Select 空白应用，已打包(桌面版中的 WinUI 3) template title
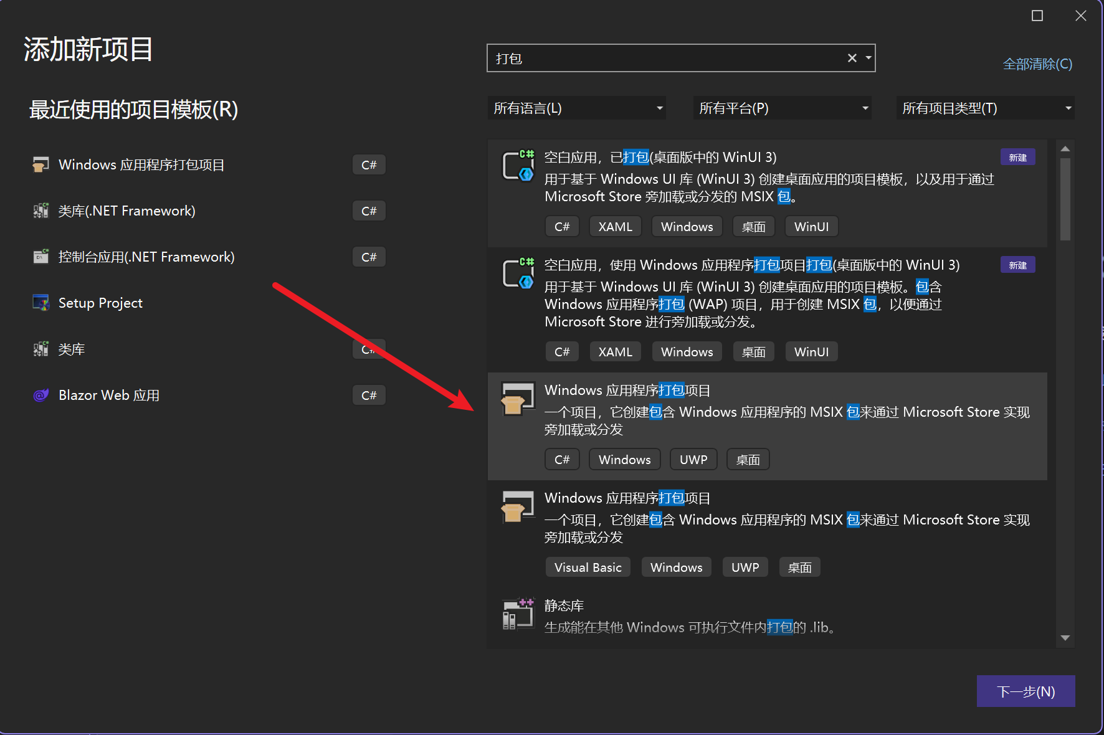This screenshot has width=1104, height=735. click(x=660, y=157)
